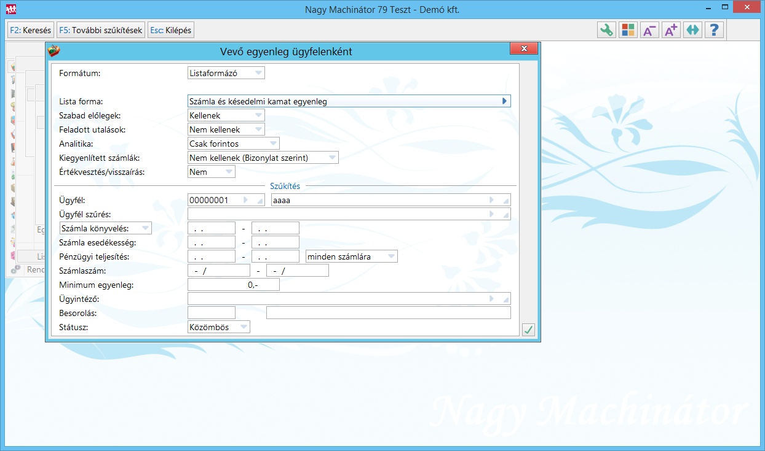Click F5: További szűkítések button
Screen dimensions: 765x451
point(101,30)
